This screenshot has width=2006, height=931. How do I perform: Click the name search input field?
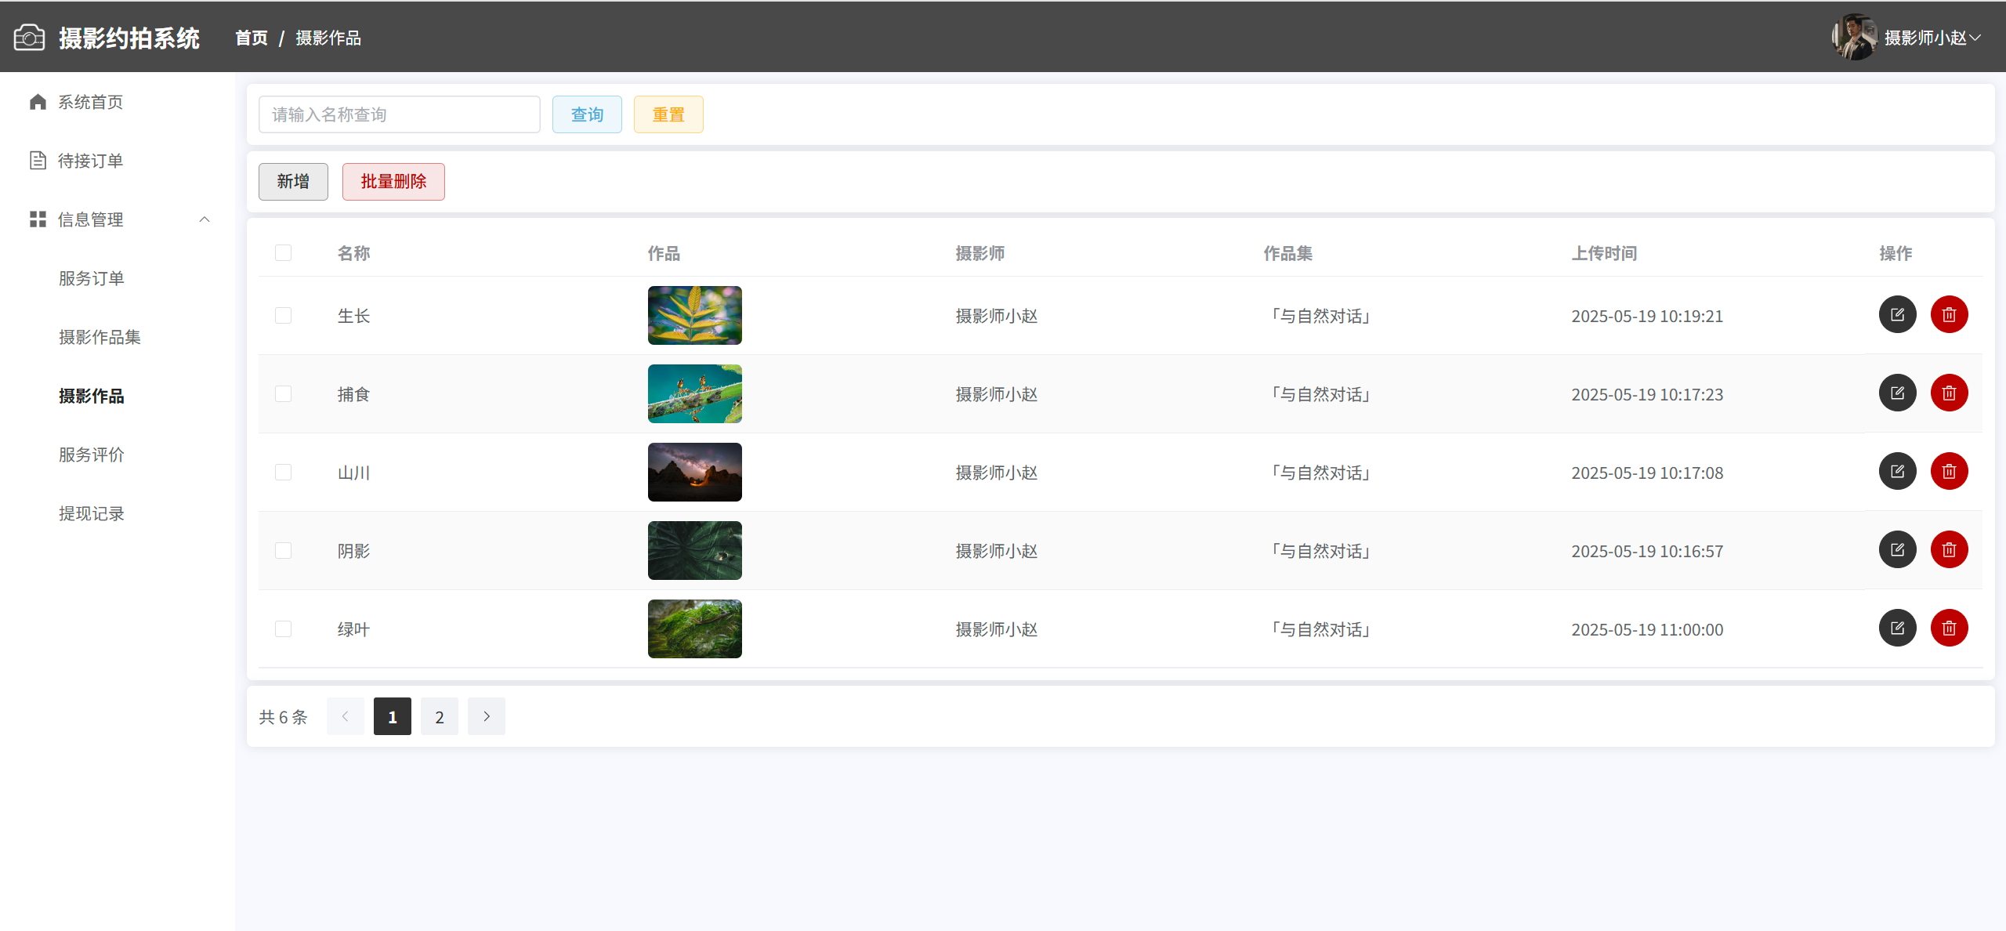(399, 114)
